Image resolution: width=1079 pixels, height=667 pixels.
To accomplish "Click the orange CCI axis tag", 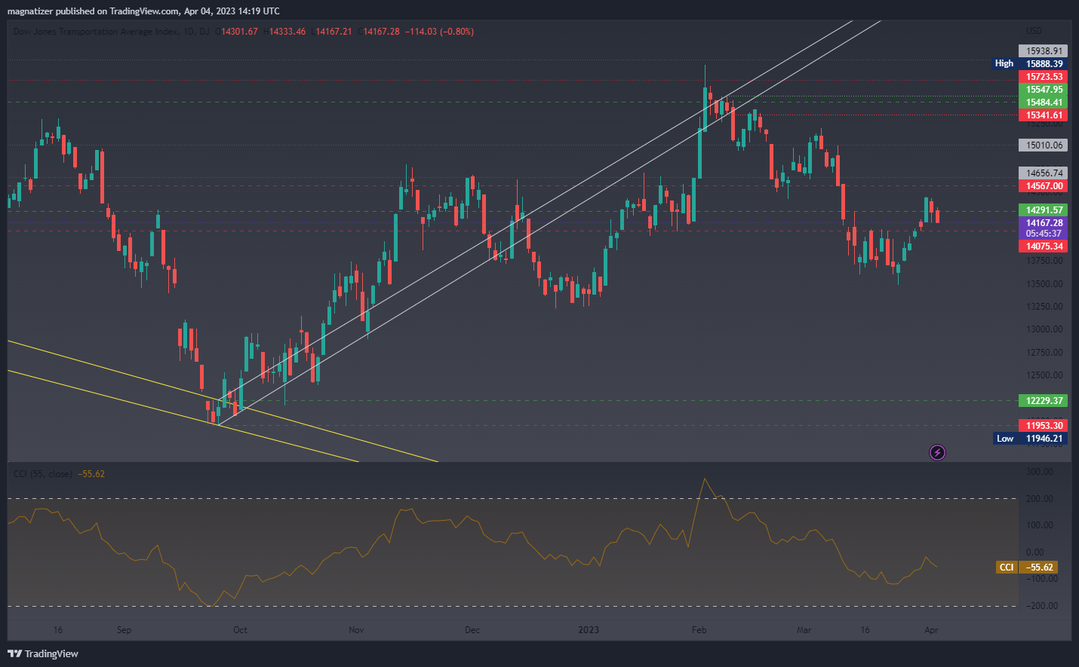I will pyautogui.click(x=1007, y=568).
